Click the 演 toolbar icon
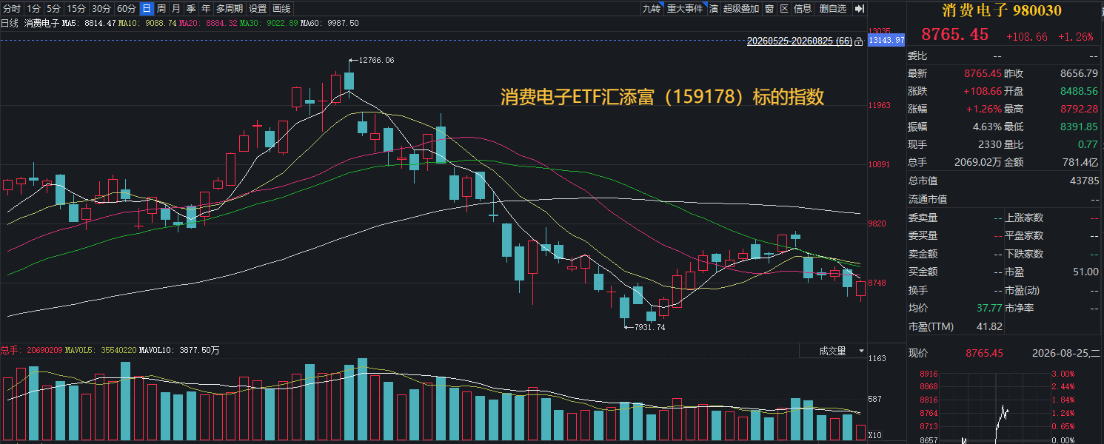 point(714,9)
